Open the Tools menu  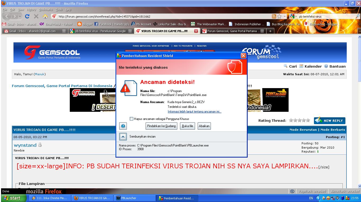[59, 9]
